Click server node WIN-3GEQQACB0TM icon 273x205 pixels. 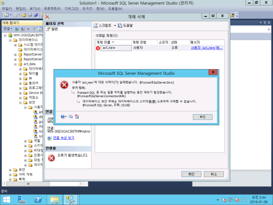10,35
